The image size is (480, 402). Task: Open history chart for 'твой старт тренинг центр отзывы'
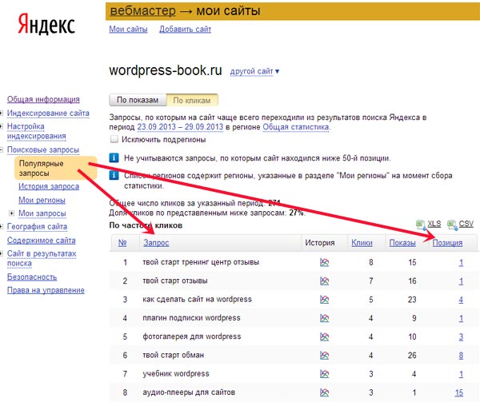(x=324, y=262)
